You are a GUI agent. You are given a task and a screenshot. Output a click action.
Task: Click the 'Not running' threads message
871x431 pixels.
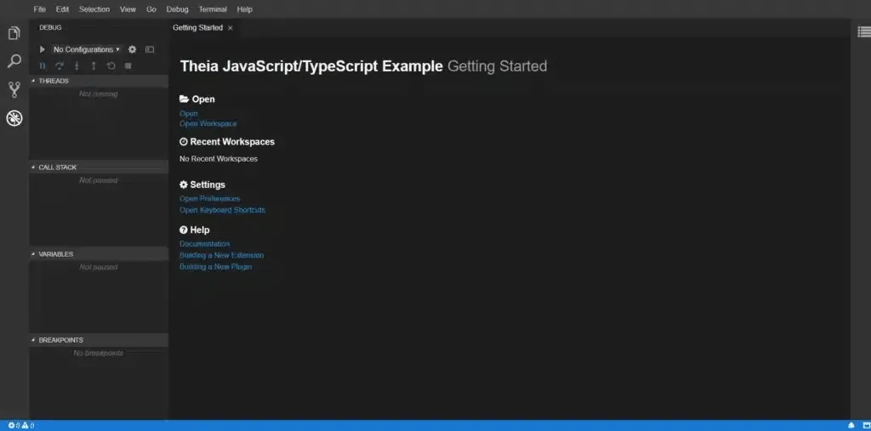coord(99,94)
